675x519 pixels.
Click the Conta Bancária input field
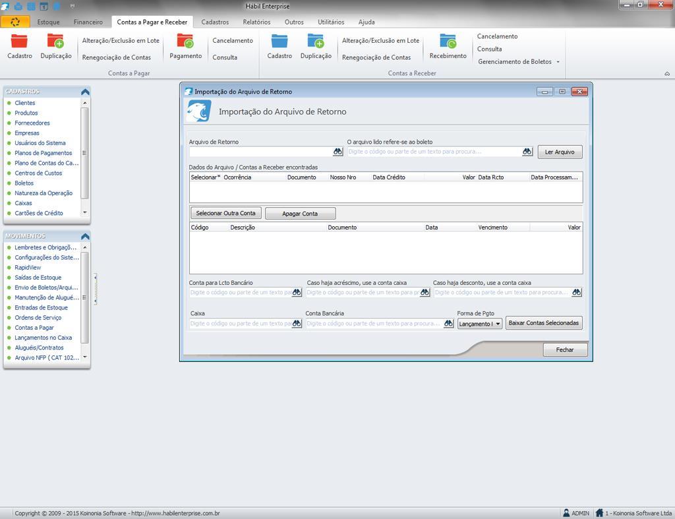click(374, 323)
